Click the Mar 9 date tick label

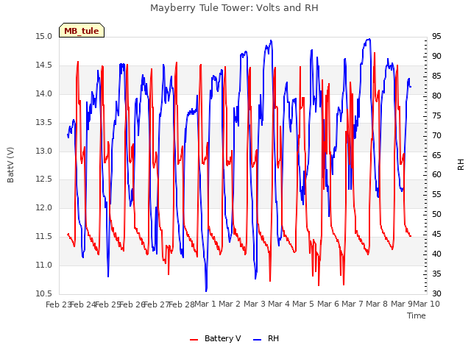click(x=402, y=304)
